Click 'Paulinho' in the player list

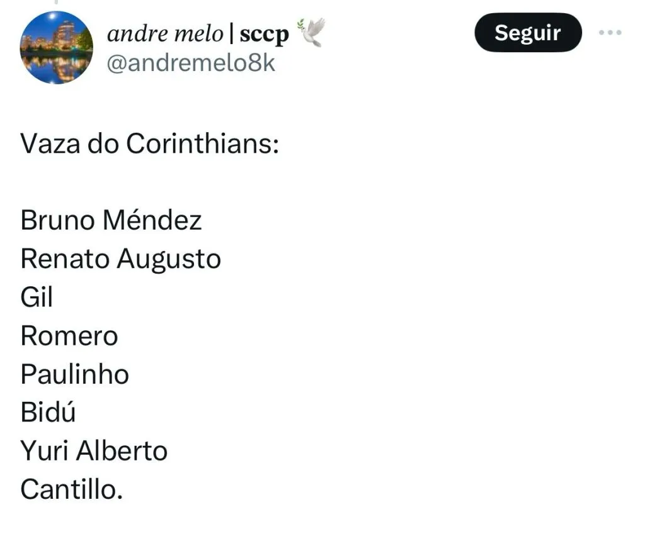pos(74,374)
